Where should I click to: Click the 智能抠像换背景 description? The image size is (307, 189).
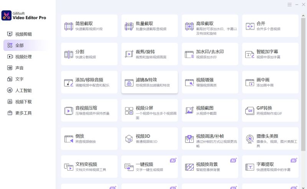tap(208, 169)
